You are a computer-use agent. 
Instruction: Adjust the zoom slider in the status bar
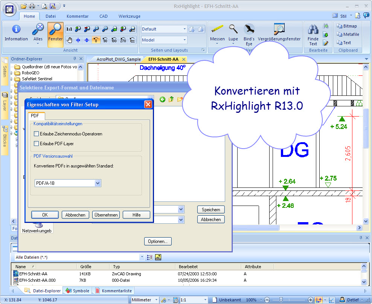pos(281,300)
